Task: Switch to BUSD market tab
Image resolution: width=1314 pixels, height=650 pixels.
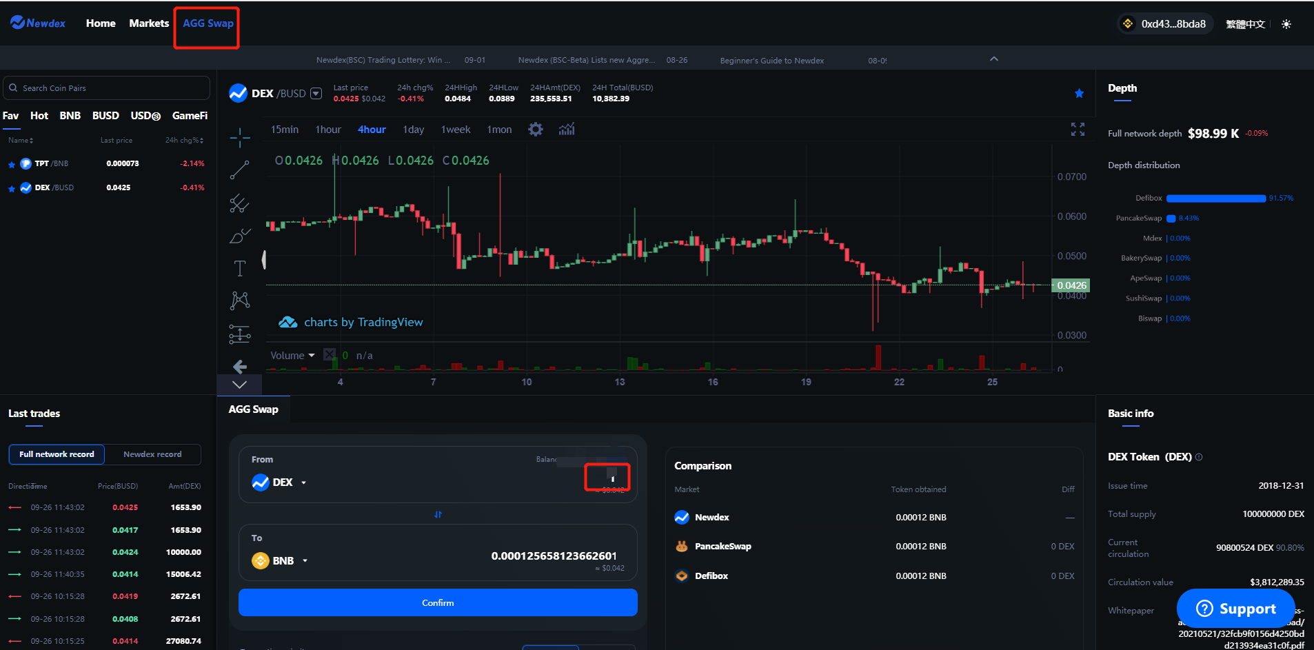Action: click(x=105, y=116)
